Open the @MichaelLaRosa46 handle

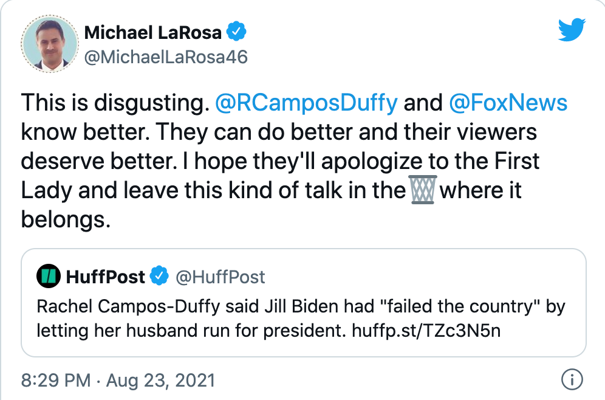tap(166, 56)
